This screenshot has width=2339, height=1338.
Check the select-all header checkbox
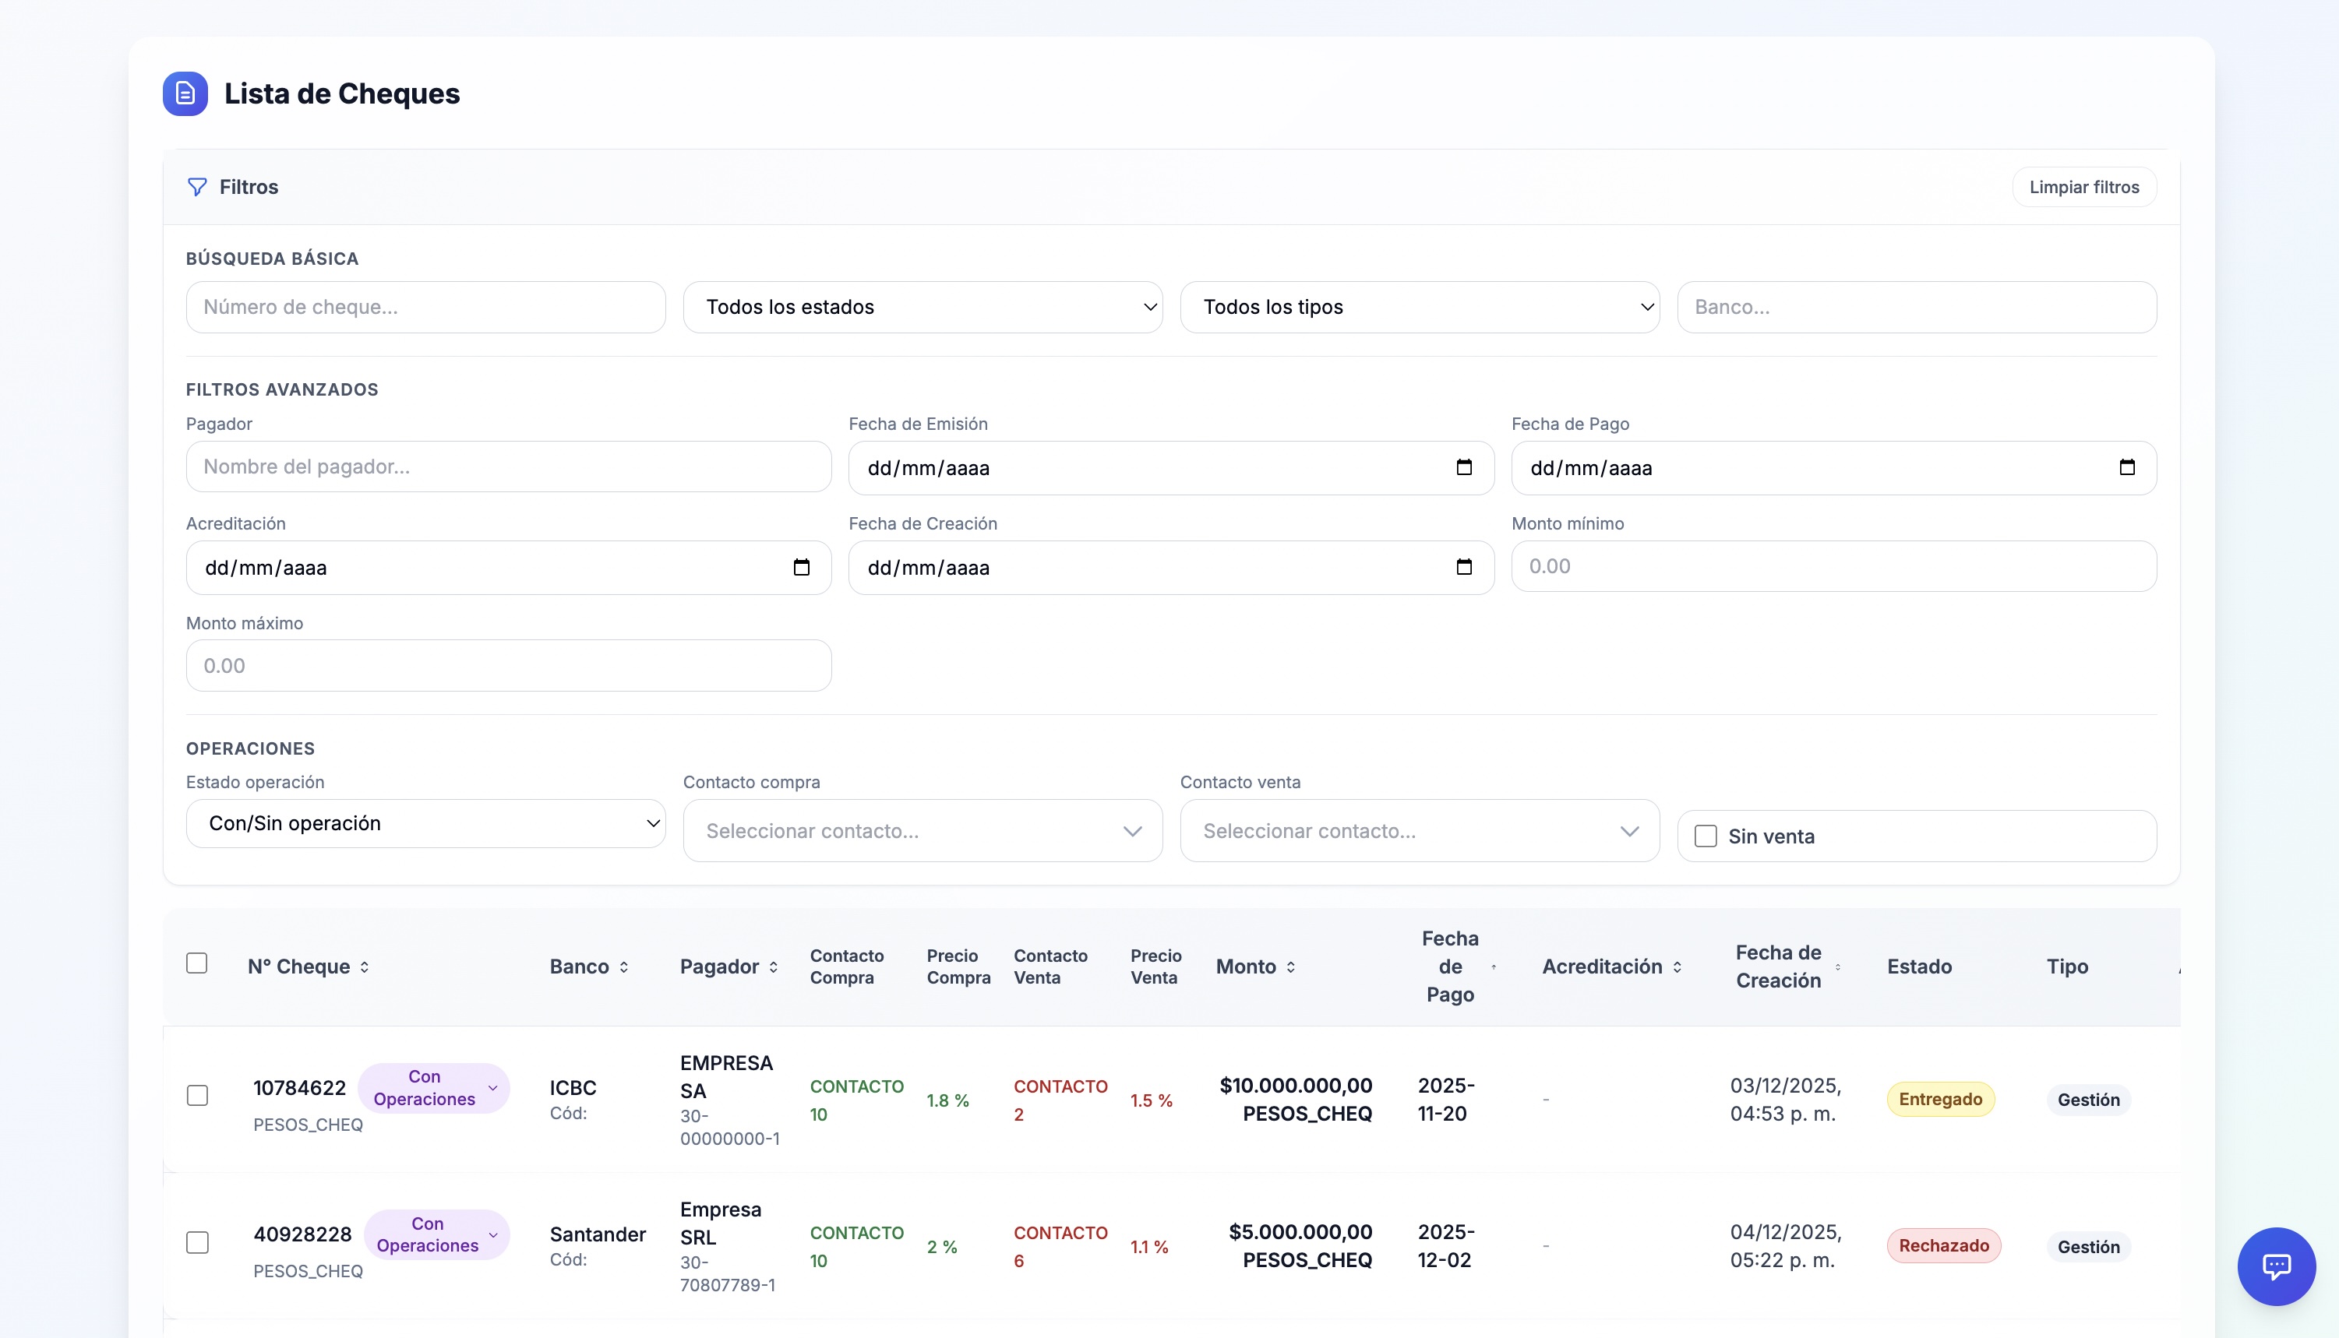(x=196, y=963)
